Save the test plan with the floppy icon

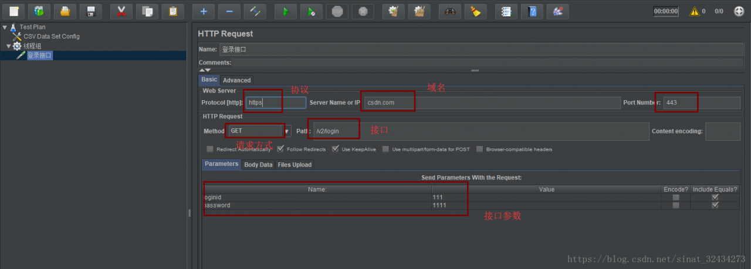pos(90,11)
